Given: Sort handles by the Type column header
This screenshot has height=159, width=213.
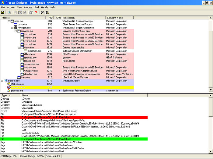Looking at the screenshot, I should click(11, 95).
